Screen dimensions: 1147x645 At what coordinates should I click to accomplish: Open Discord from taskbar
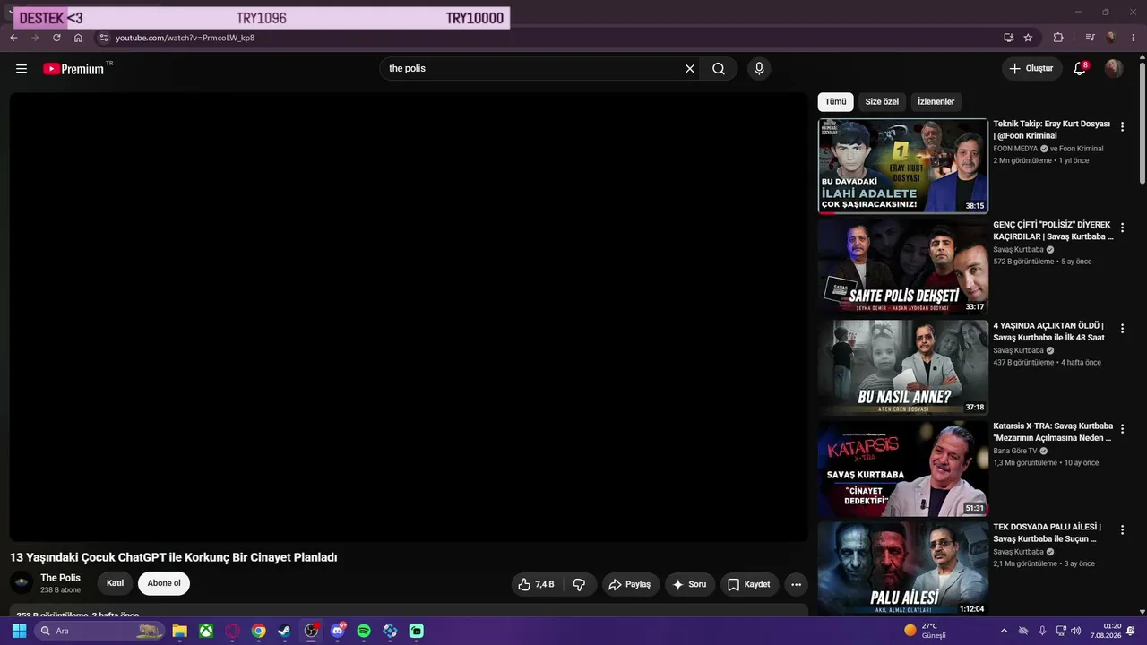click(338, 631)
